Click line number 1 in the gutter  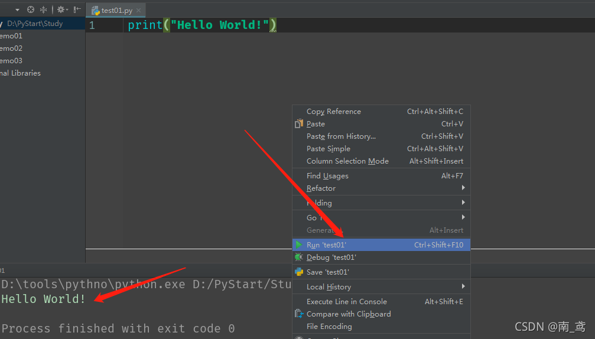click(x=92, y=25)
